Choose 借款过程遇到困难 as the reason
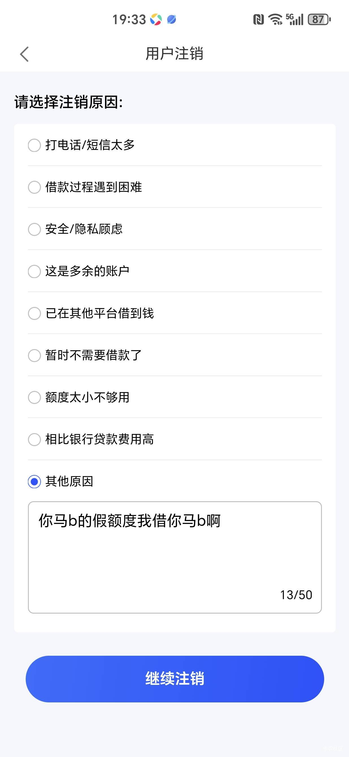Image resolution: width=349 pixels, height=757 pixels. (34, 187)
